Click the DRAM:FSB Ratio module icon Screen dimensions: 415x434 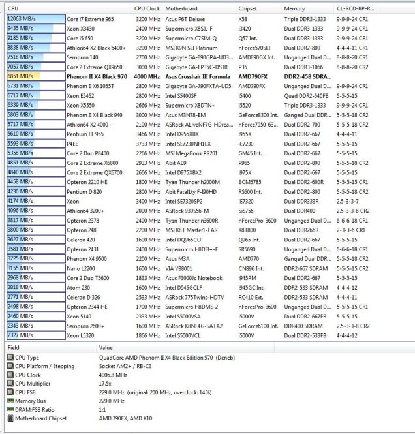(x=10, y=409)
